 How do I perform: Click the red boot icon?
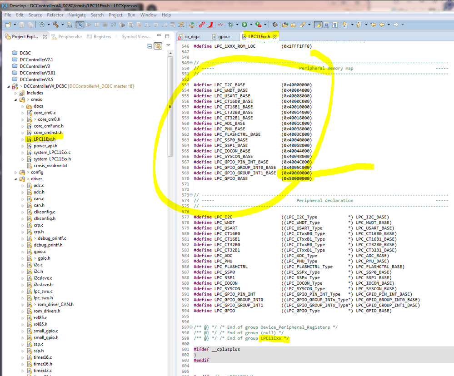210,25
